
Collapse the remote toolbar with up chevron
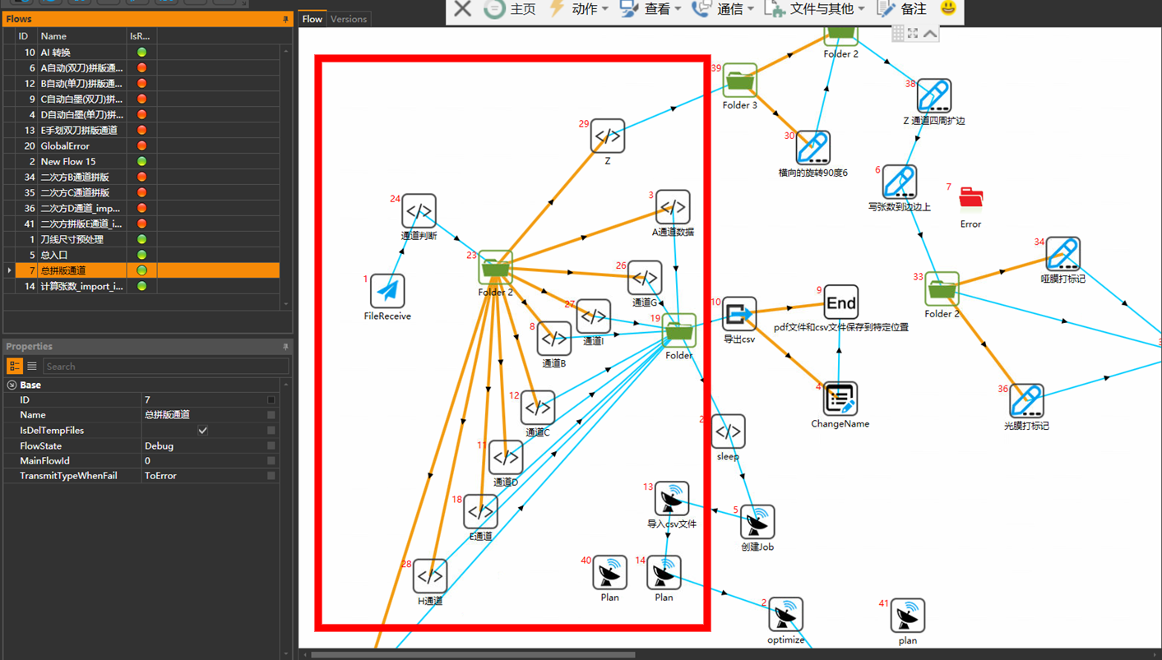[x=930, y=33]
